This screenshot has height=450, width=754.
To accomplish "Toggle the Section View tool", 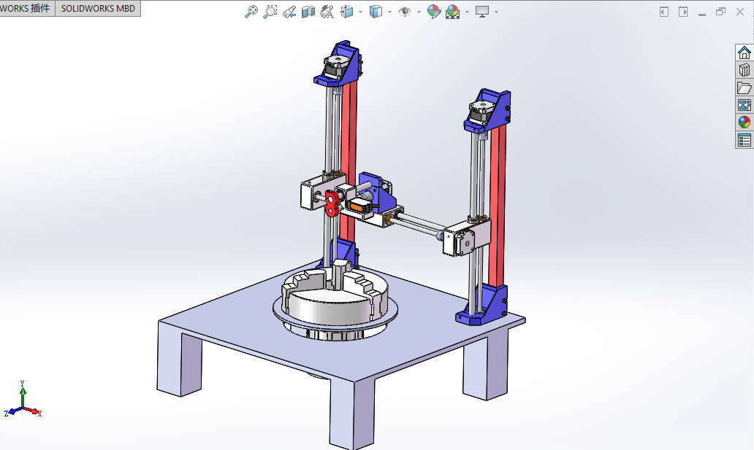I will 308,12.
